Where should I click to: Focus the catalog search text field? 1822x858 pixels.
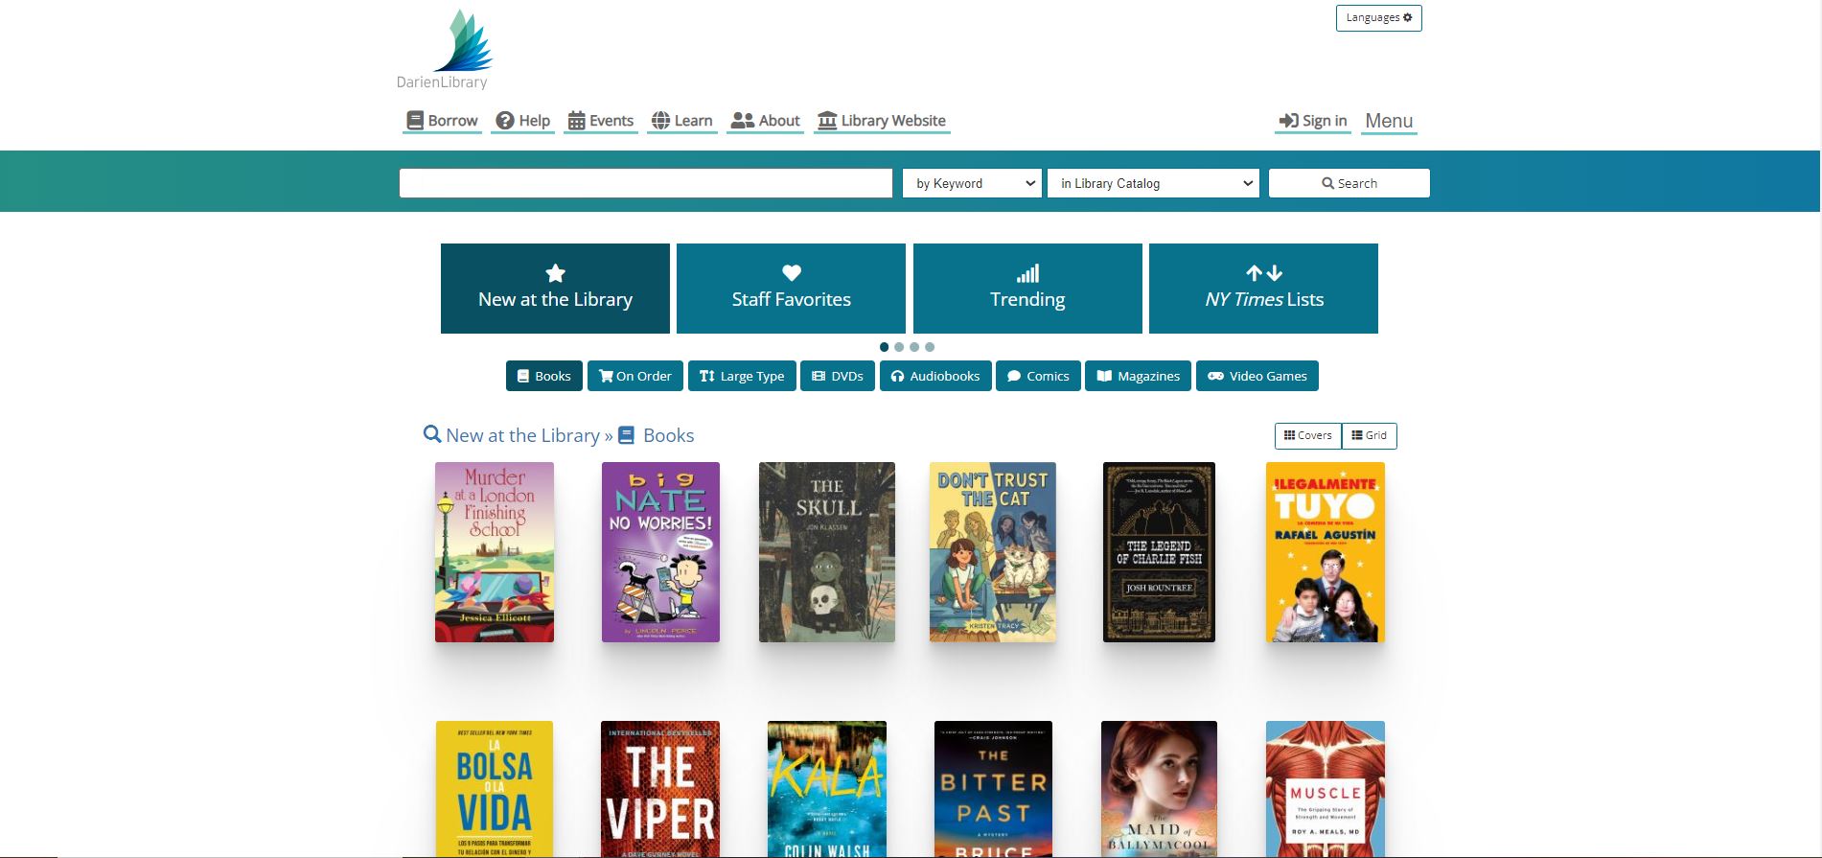coord(646,183)
